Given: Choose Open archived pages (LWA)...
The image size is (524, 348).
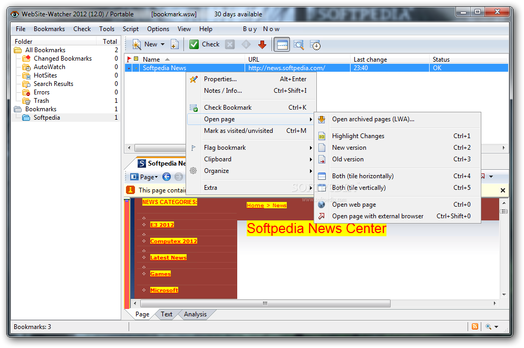Looking at the screenshot, I should 397,119.
